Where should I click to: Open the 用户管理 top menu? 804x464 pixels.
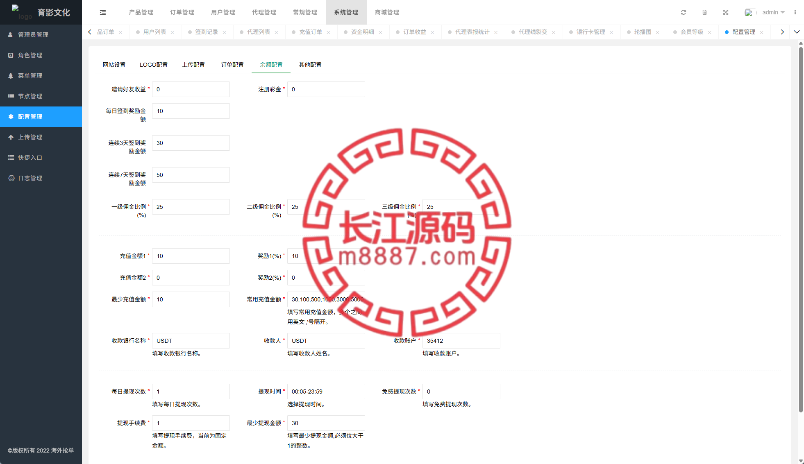pos(223,12)
